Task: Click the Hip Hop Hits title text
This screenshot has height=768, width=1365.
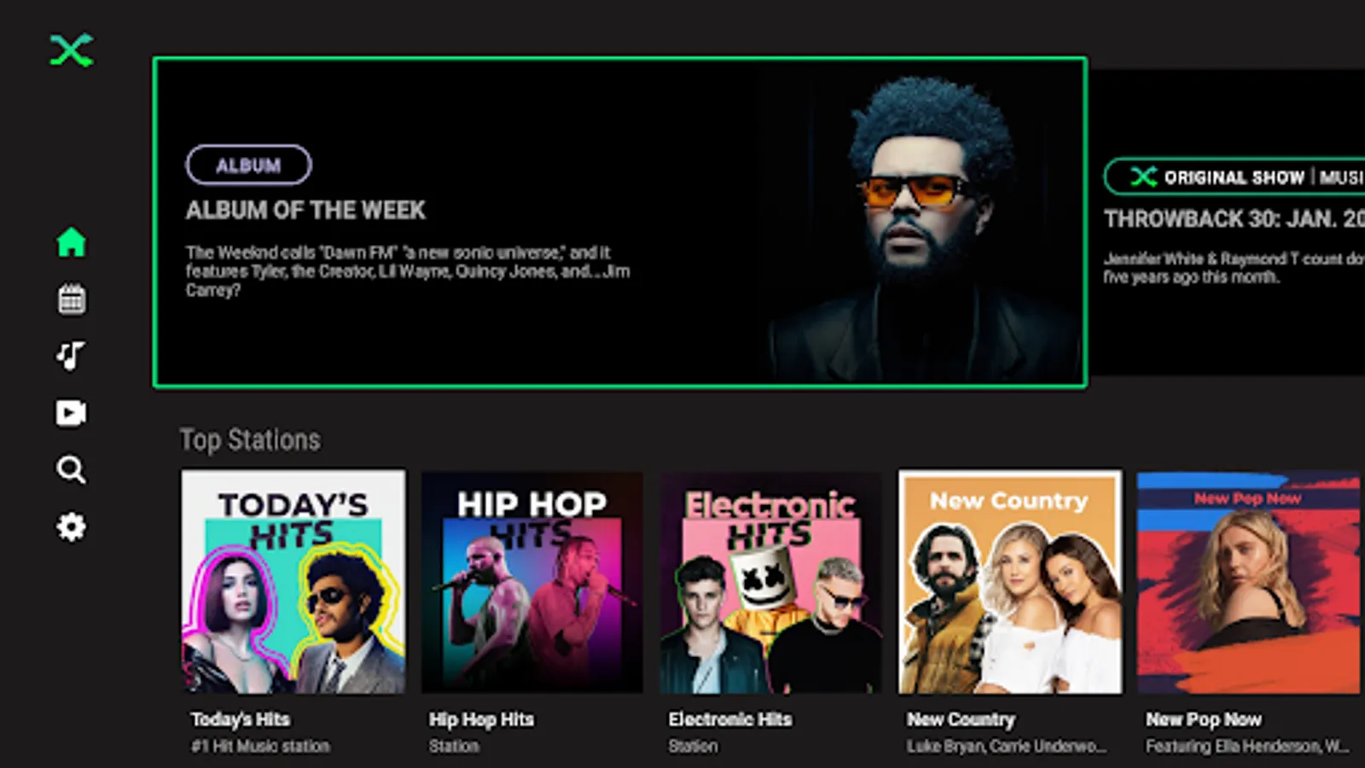Action: point(481,719)
